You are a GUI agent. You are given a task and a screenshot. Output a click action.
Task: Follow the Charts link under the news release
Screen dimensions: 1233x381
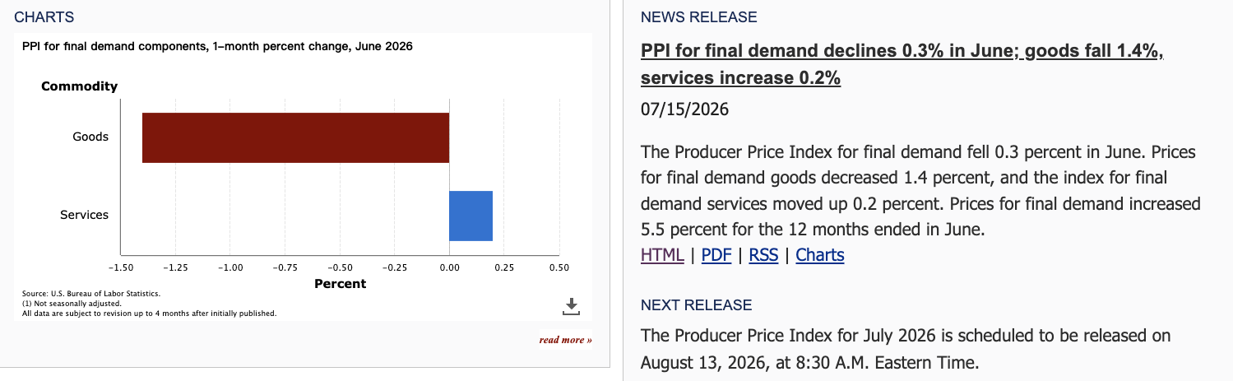[820, 255]
